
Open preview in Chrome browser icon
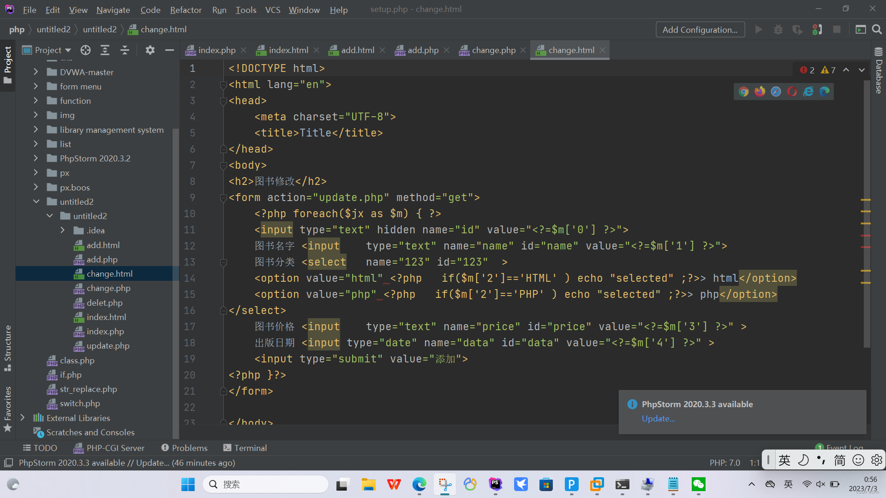pos(743,91)
